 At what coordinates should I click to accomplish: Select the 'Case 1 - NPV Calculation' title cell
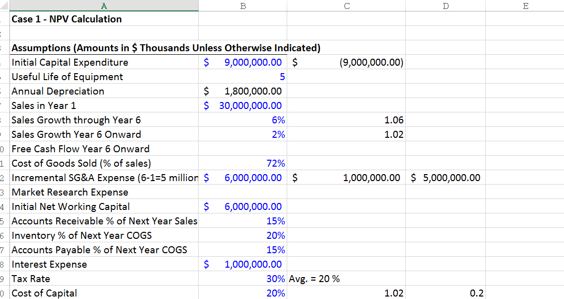(104, 19)
